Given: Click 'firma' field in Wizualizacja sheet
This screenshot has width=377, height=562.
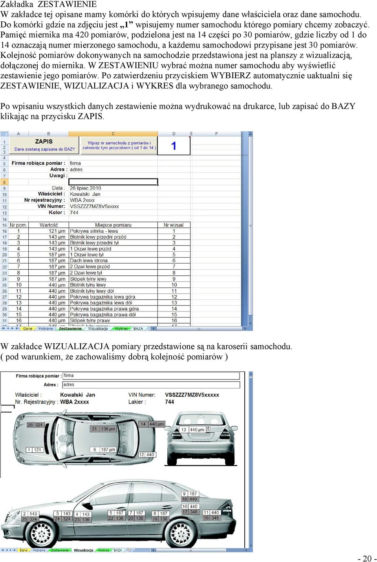Looking at the screenshot, I should point(151,376).
